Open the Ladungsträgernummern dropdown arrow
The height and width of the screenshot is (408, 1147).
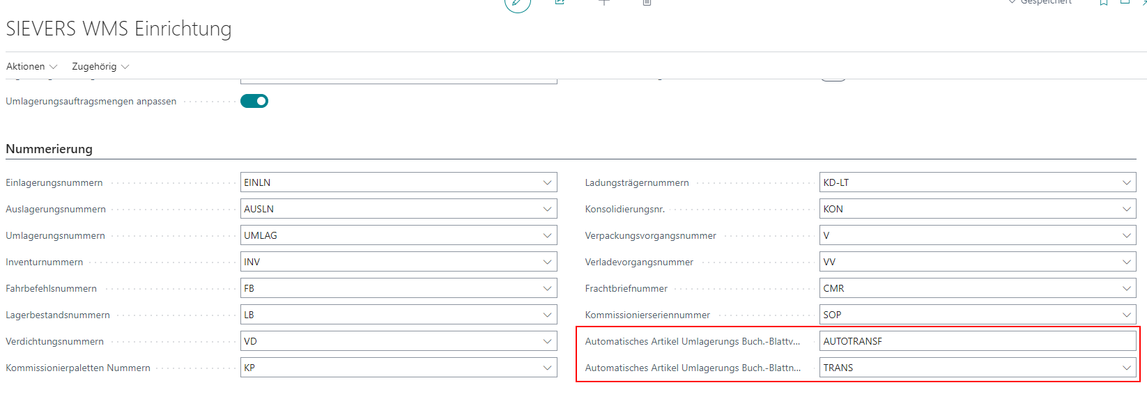pyautogui.click(x=1126, y=182)
